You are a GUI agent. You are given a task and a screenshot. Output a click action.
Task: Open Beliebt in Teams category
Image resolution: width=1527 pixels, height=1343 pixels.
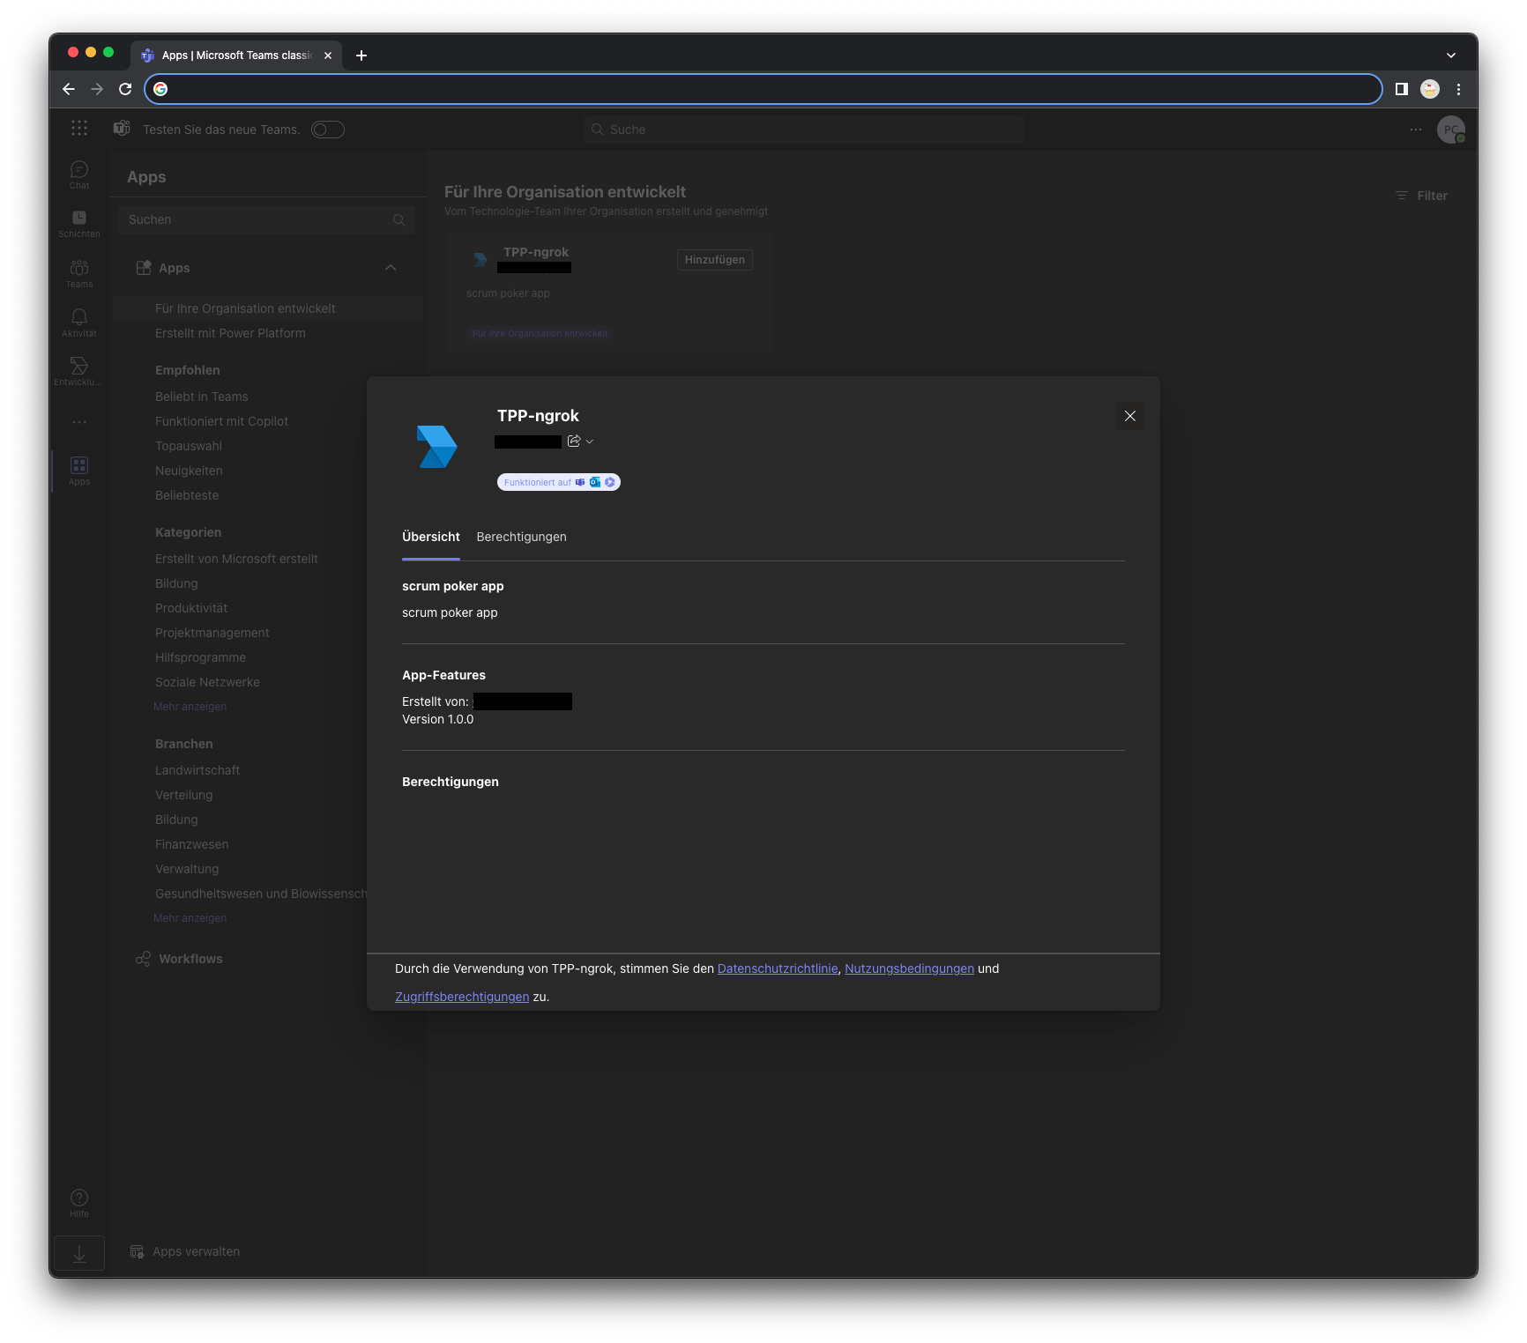pos(201,397)
